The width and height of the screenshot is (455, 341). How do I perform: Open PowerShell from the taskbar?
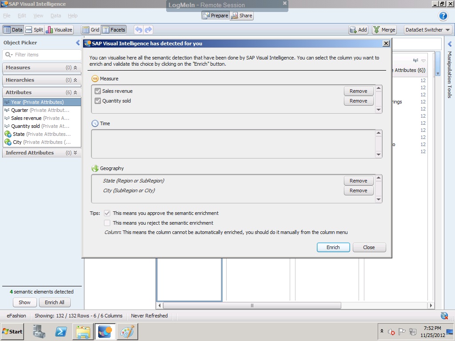pyautogui.click(x=61, y=331)
